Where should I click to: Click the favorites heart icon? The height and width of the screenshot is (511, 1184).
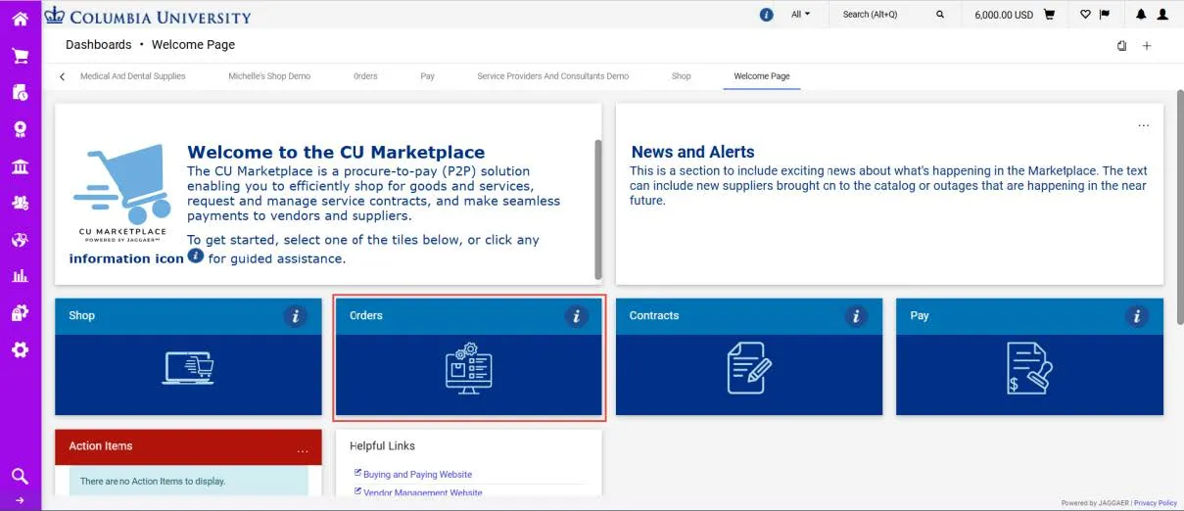[1085, 15]
